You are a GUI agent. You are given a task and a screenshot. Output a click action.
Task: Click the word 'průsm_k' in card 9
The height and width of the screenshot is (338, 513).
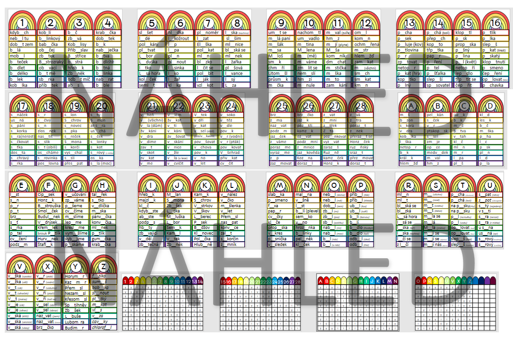[x=278, y=79]
